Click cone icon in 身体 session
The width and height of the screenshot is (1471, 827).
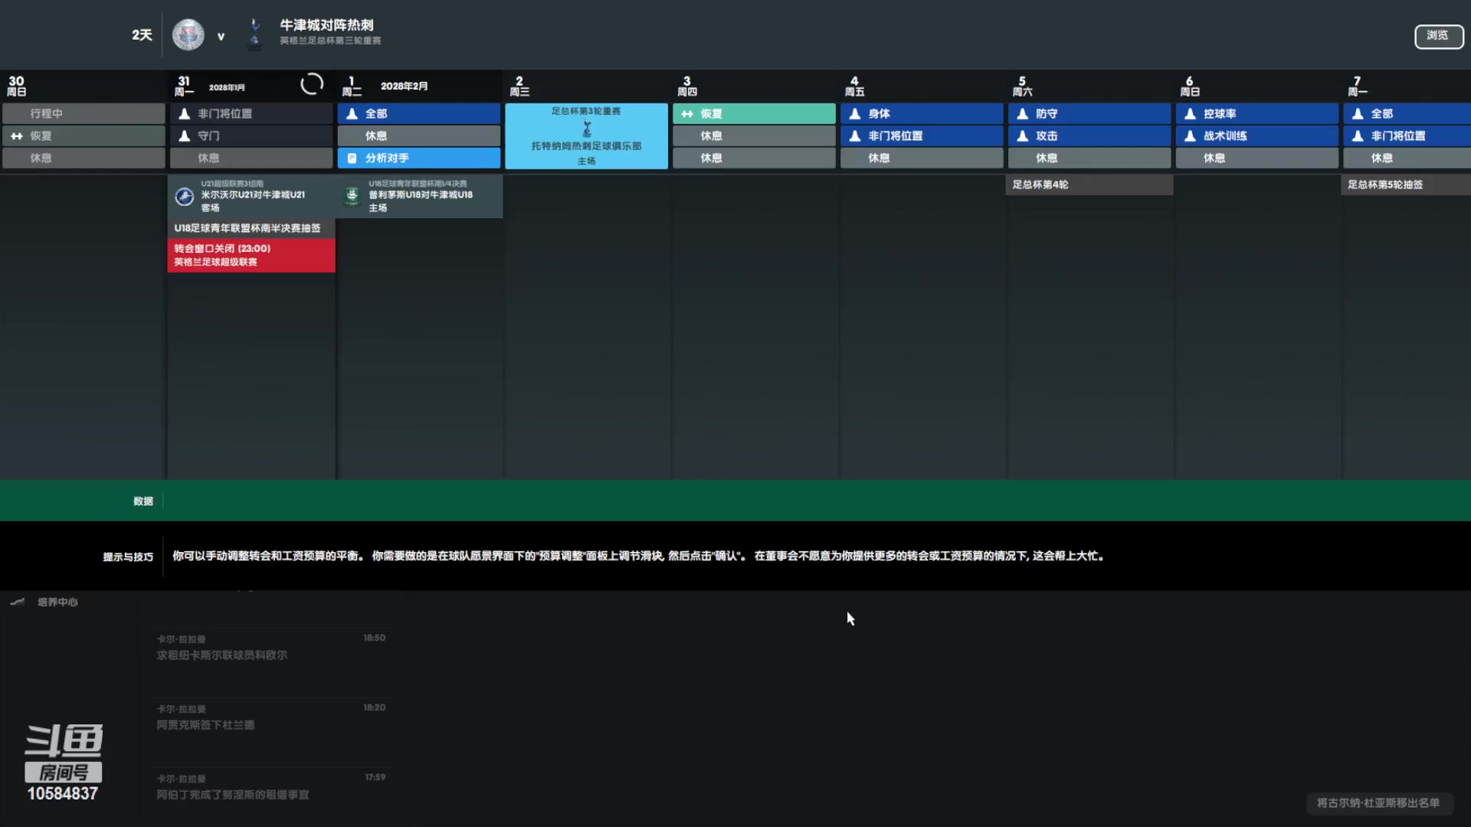pos(855,113)
